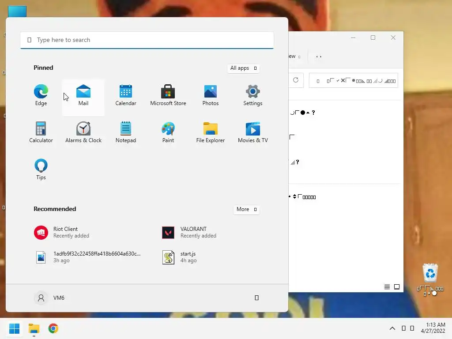Open VM6 user account menu

pos(49,298)
